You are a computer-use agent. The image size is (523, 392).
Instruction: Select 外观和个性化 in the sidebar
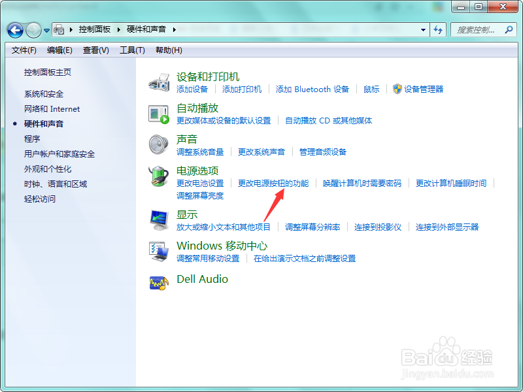point(48,169)
